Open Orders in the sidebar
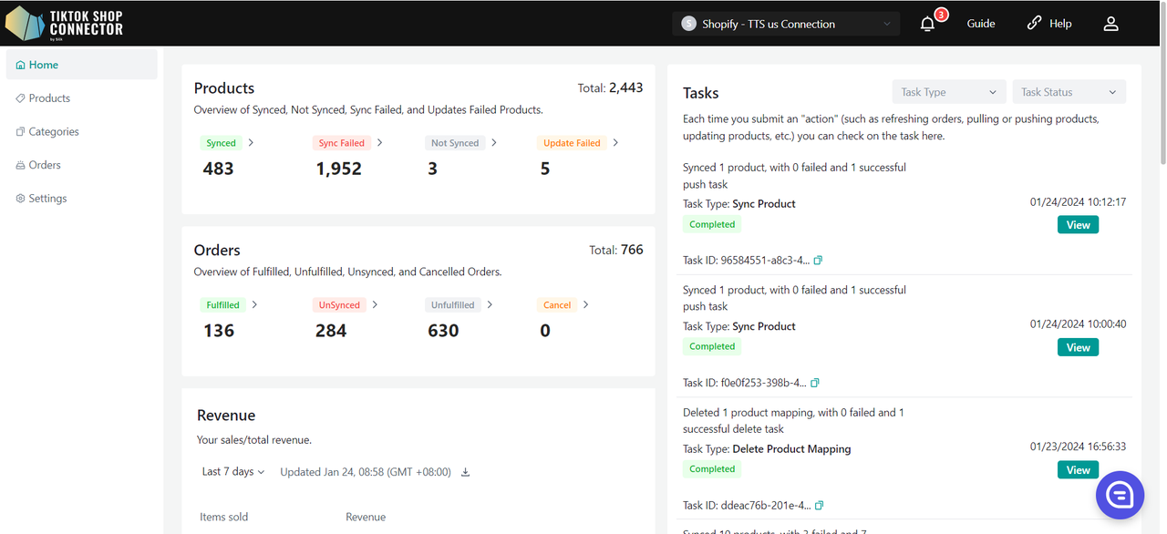The height and width of the screenshot is (534, 1167). (45, 165)
